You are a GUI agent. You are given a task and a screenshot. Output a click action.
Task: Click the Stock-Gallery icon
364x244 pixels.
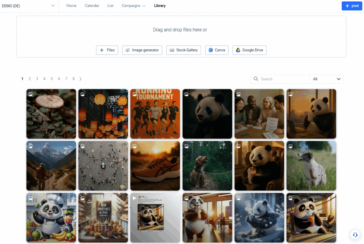tap(172, 50)
